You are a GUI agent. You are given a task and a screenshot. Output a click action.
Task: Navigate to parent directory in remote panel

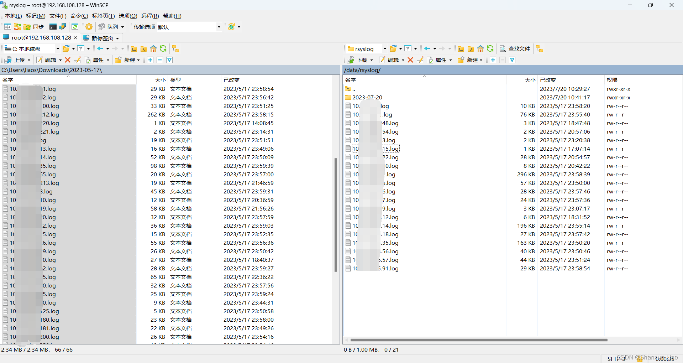click(461, 49)
